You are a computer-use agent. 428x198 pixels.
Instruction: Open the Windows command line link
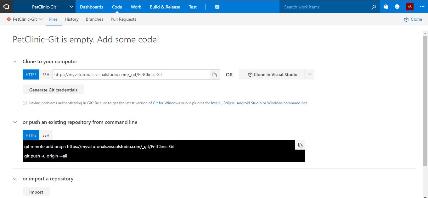click(287, 103)
